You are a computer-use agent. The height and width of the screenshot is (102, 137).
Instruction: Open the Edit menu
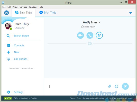point(9,7)
